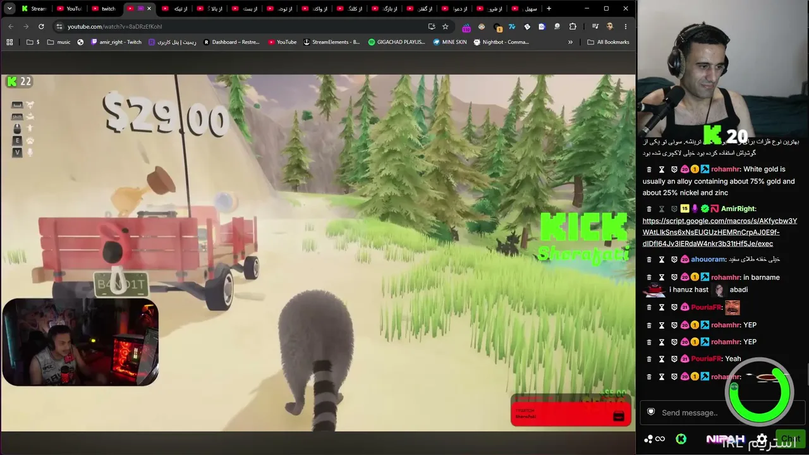Open the infinity icon below chat input

(660, 439)
